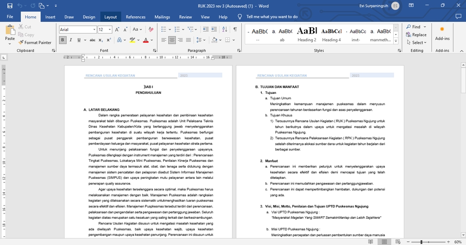Show or hide paragraph marks

[235, 29]
